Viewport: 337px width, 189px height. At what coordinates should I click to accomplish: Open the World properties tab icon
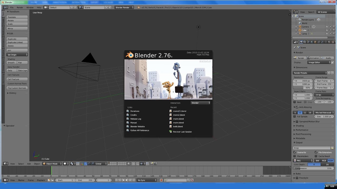pos(312,42)
